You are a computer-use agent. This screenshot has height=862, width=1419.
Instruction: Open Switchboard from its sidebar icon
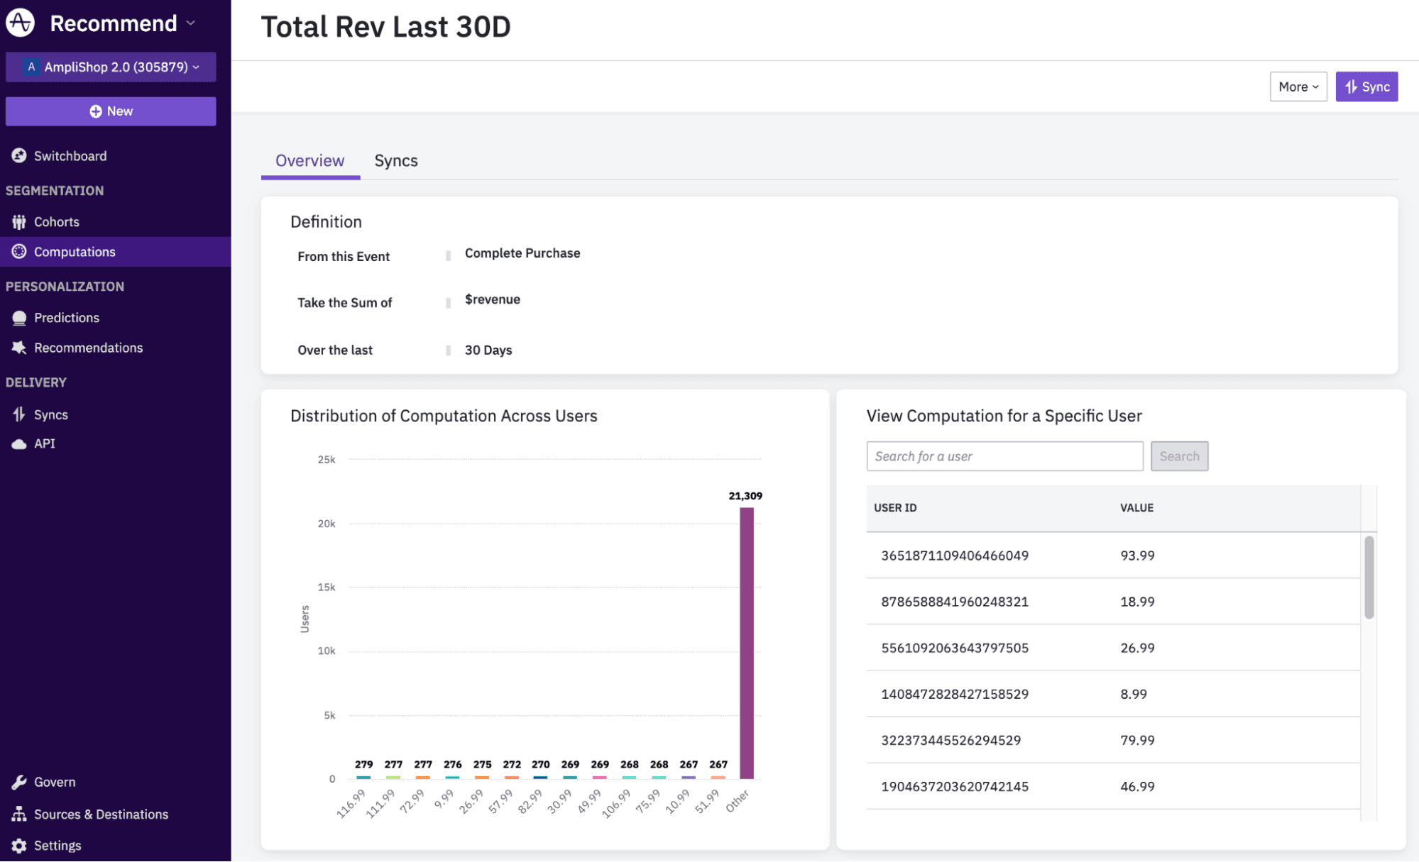pyautogui.click(x=19, y=155)
